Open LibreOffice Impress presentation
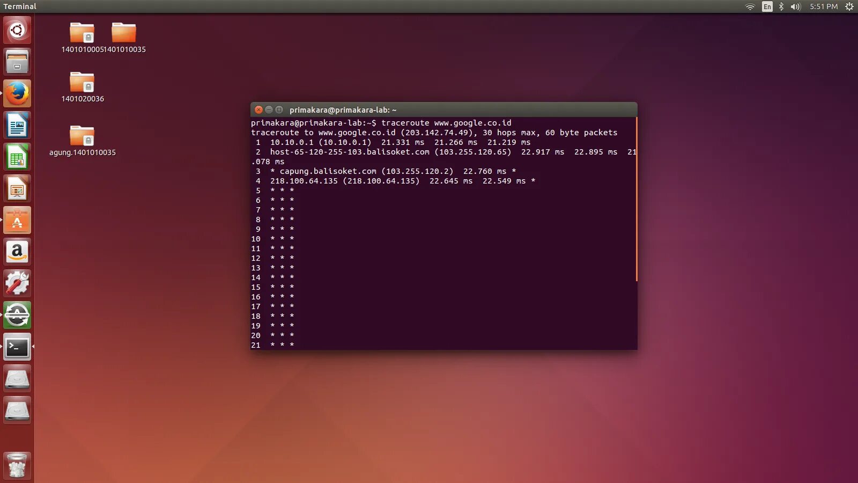The width and height of the screenshot is (858, 483). 17,189
